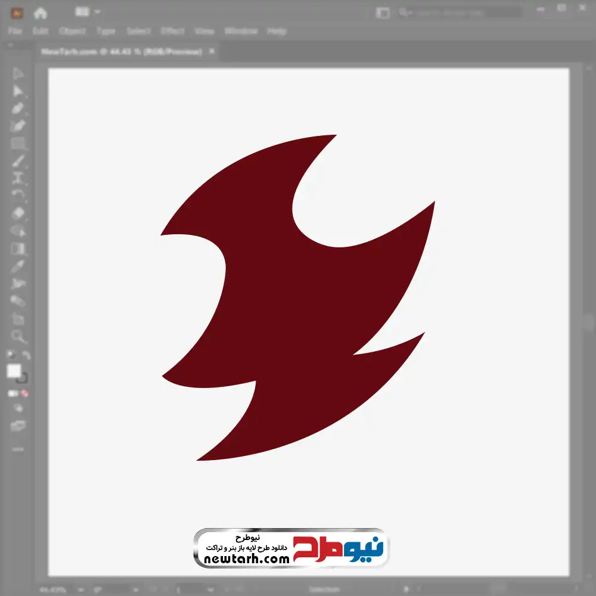Activate the Paintbrush tool
Screen dimensions: 596x596
tap(18, 161)
